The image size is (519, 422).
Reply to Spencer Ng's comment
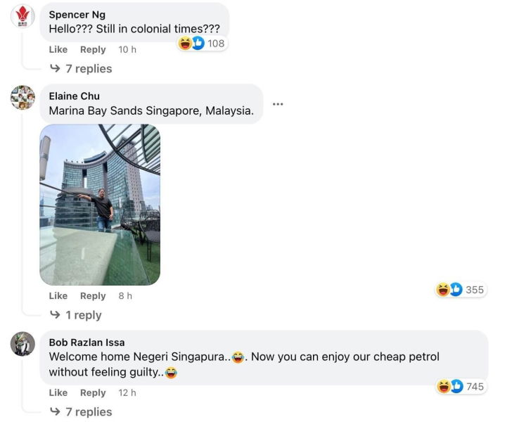[x=93, y=50]
